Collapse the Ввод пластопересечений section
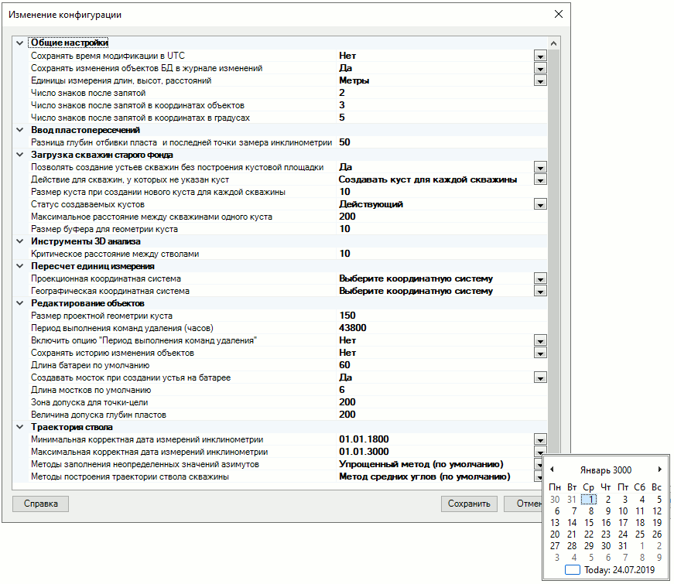This screenshot has width=674, height=584. tap(20, 130)
